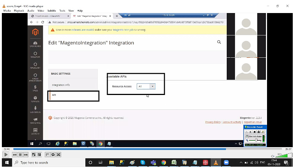
Task: Open Google Chrome from the host taskbar
Action: 164,162
